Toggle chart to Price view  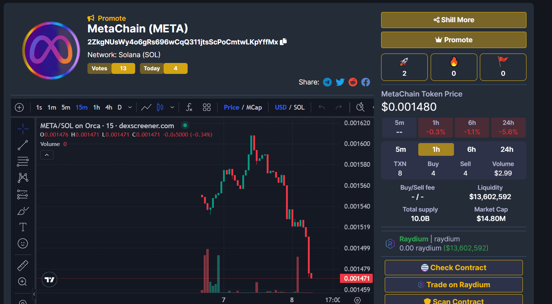tap(231, 107)
